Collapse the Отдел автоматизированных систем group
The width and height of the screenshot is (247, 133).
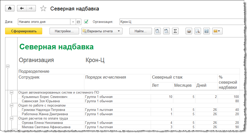11,93
